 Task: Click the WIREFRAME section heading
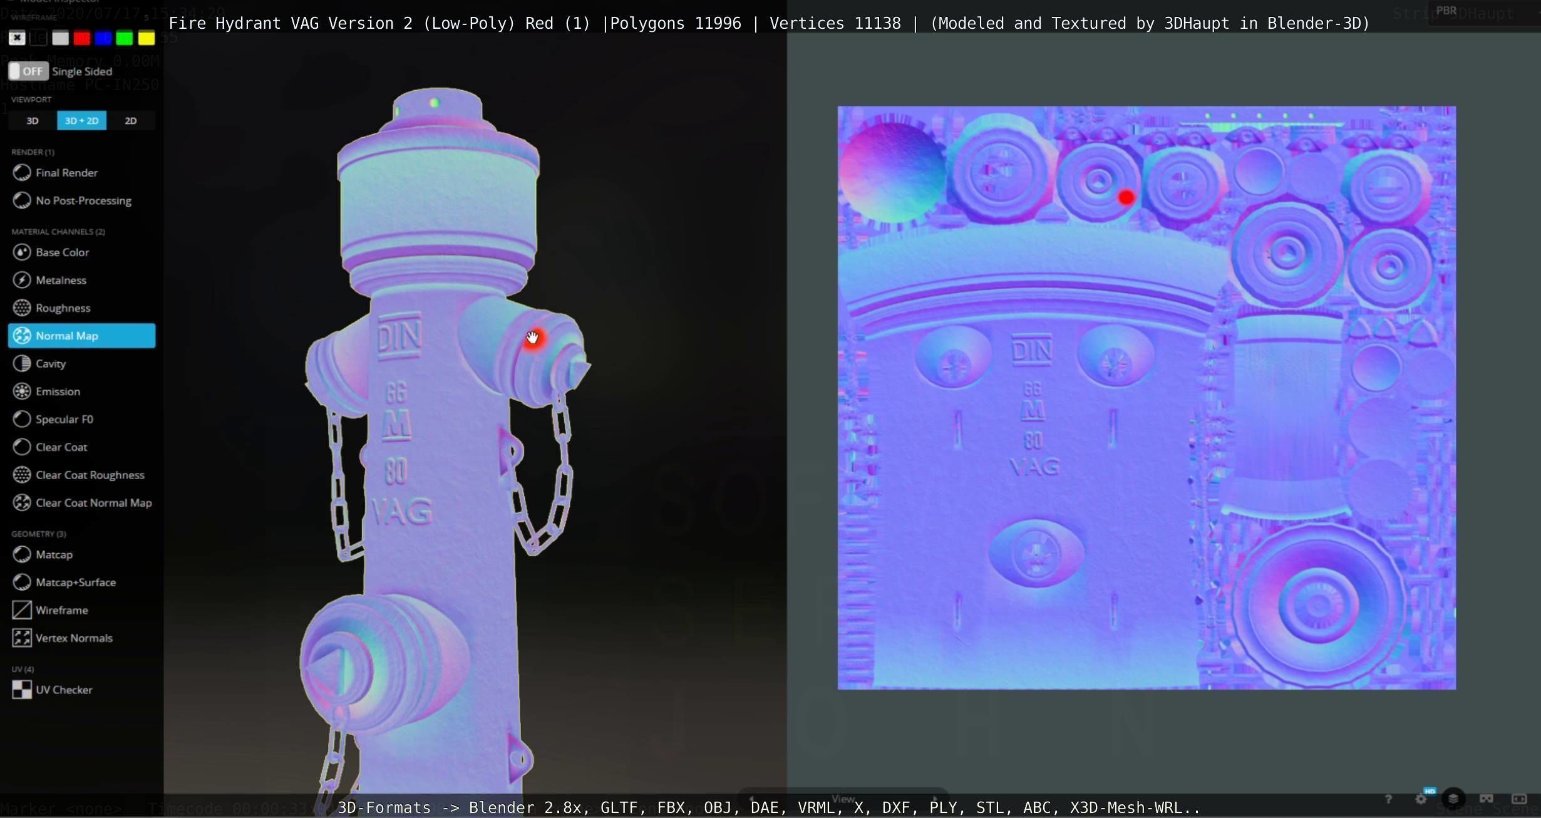(34, 18)
